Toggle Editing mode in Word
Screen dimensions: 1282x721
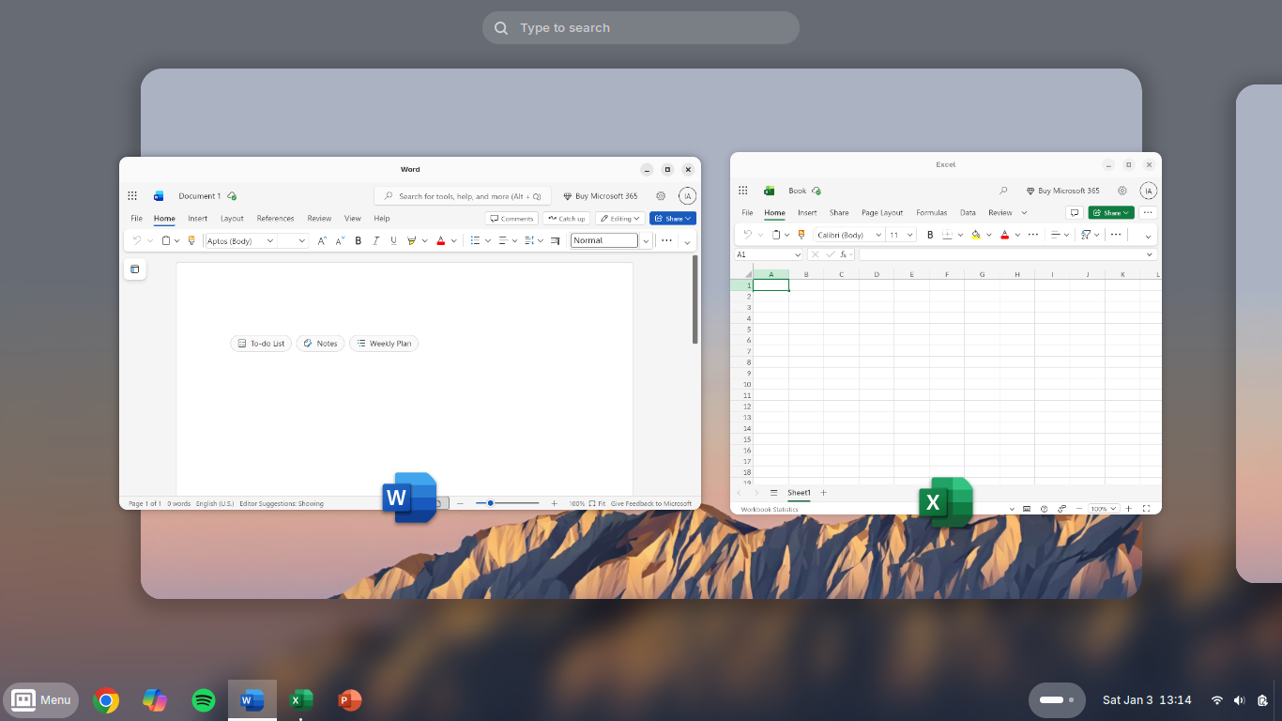619,218
